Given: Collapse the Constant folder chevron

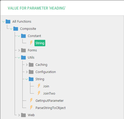Looking at the screenshot, I should pos(19,36).
